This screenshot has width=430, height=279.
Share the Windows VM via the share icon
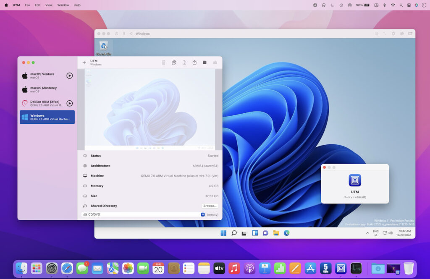[x=194, y=62]
